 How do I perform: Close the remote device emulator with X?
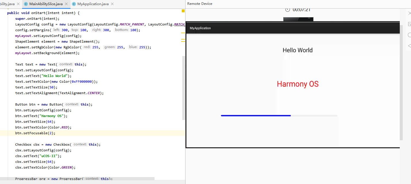pyautogui.click(x=410, y=13)
